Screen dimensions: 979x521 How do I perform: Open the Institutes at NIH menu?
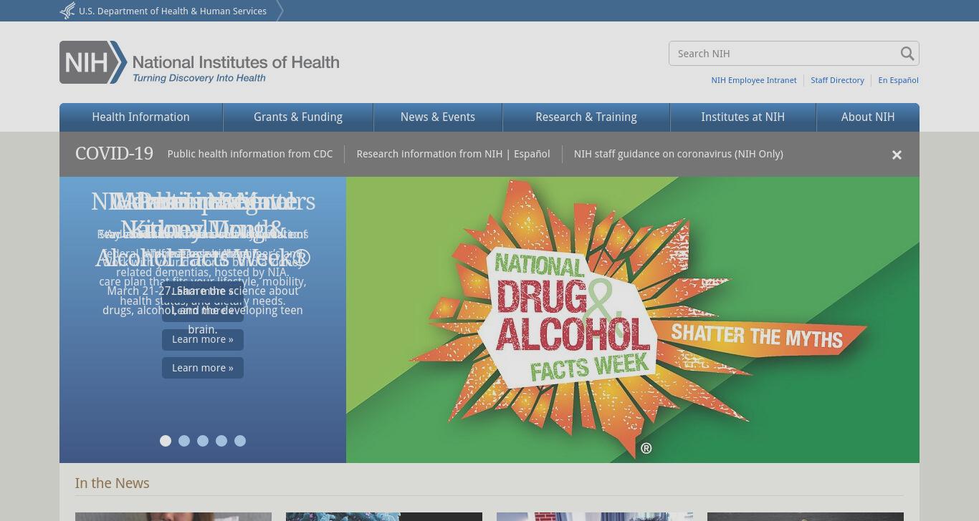point(743,117)
